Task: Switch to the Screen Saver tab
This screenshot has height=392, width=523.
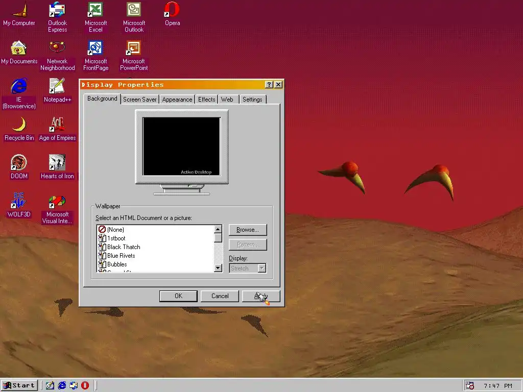Action: (x=140, y=100)
